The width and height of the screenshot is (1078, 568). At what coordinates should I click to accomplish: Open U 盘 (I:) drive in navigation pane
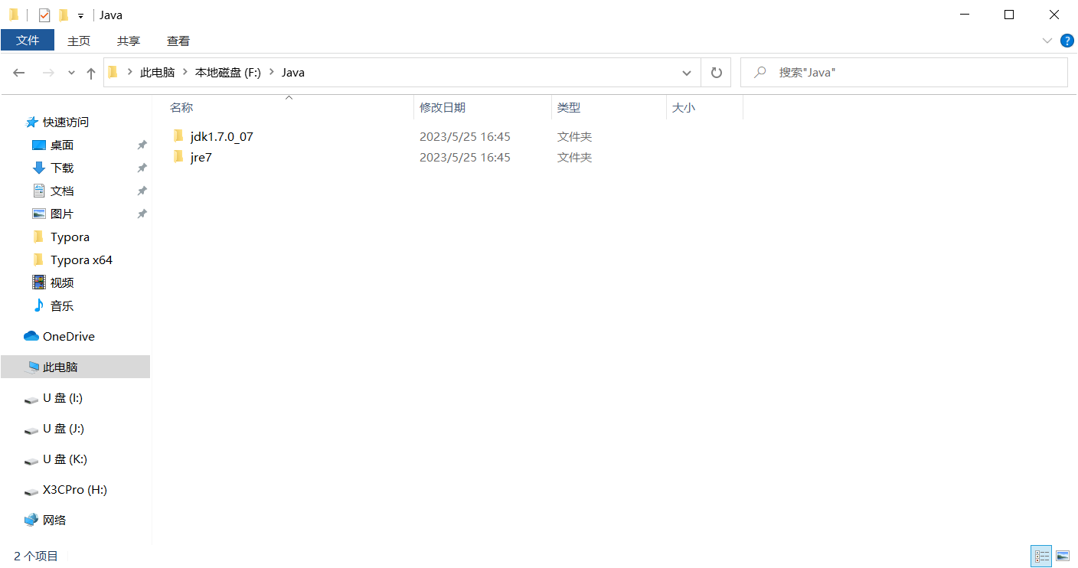tap(63, 397)
